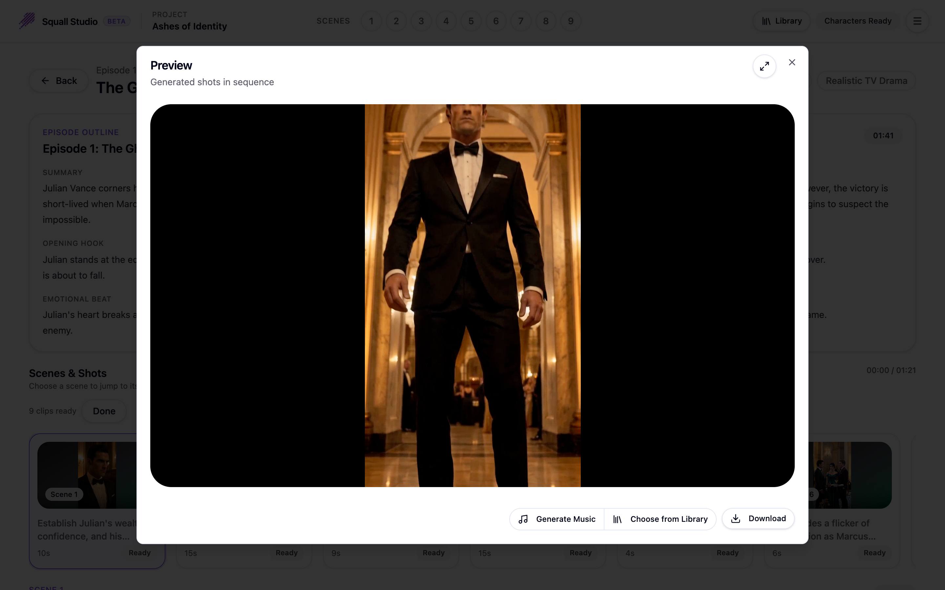Click the 10s duration under Scene 1
Viewport: 945px width, 590px height.
tap(44, 553)
